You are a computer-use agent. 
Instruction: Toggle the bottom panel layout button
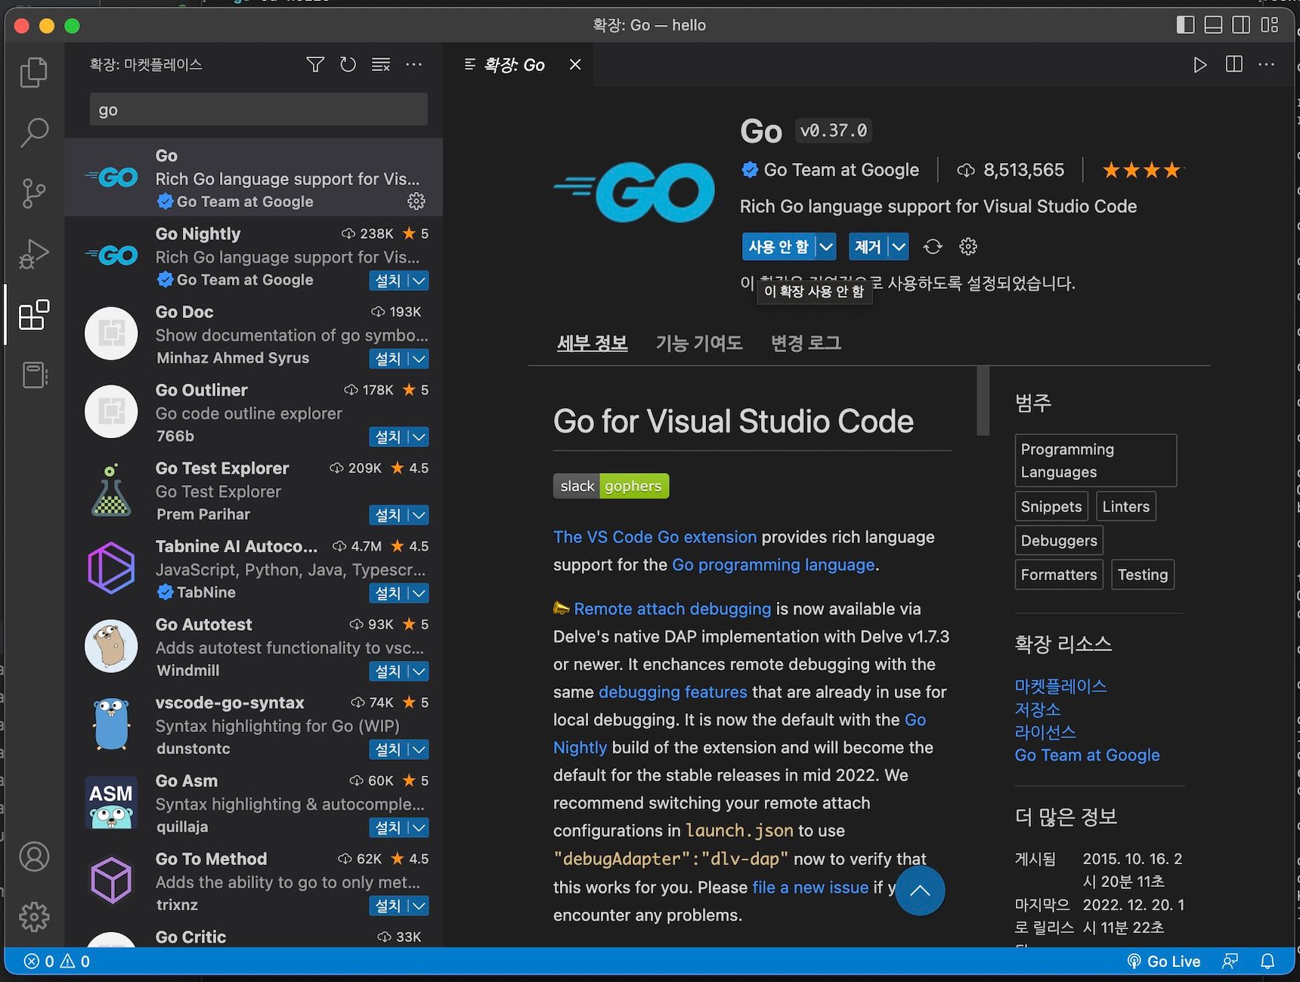tap(1213, 25)
